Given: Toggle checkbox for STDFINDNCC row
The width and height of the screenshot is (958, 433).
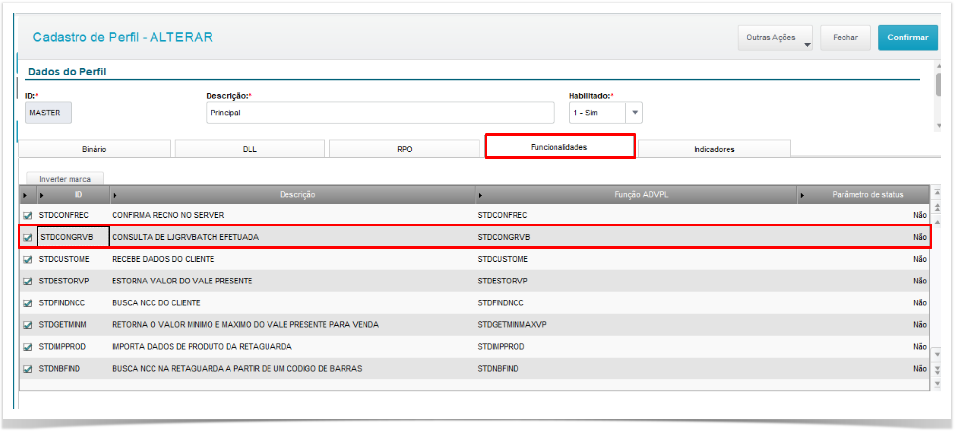Looking at the screenshot, I should pos(28,303).
